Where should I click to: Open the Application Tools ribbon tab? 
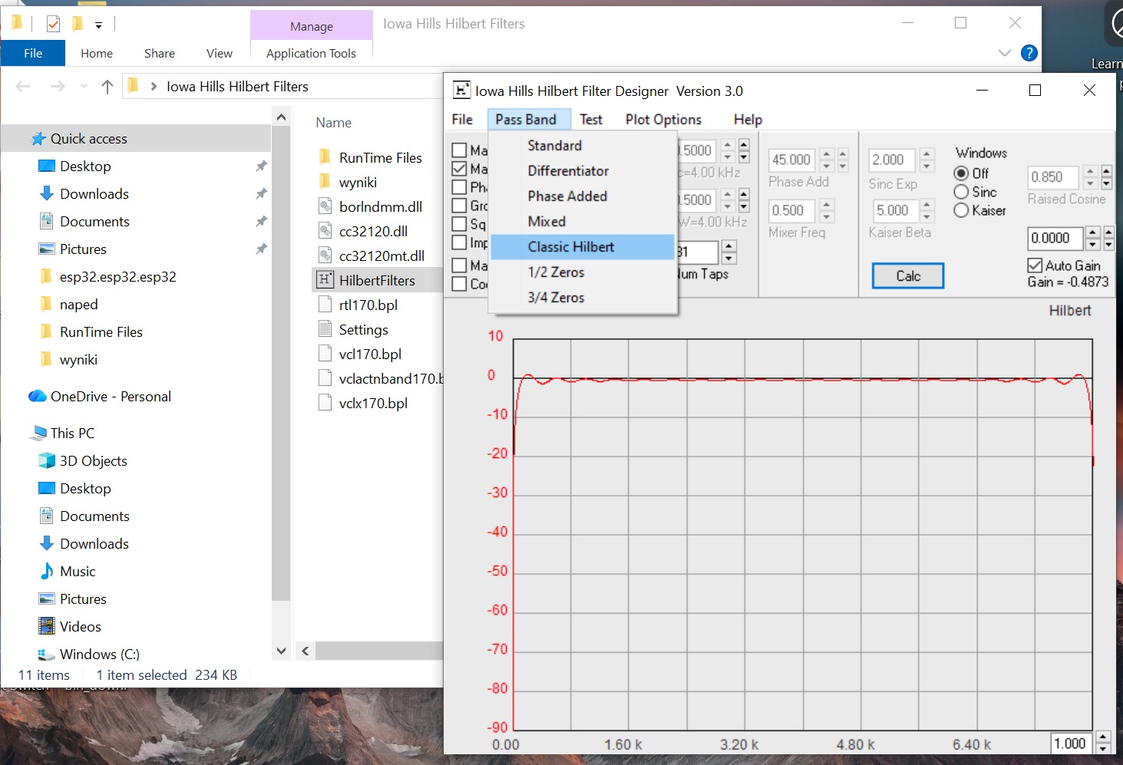coord(311,53)
